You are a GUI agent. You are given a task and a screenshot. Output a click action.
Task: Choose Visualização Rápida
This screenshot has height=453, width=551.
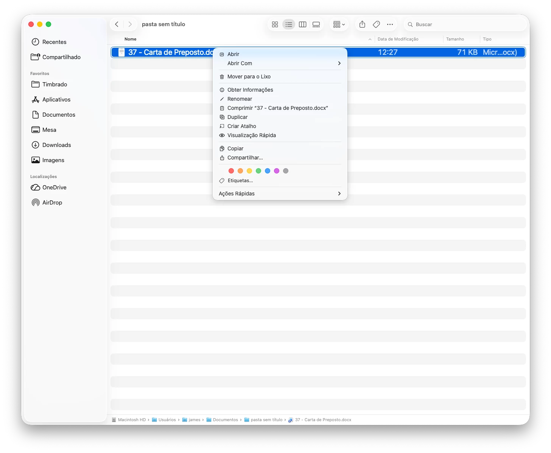[x=280, y=135]
